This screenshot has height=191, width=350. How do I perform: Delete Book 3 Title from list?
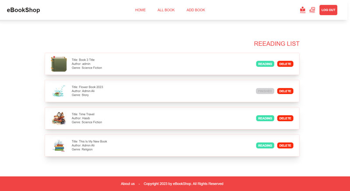tap(285, 64)
